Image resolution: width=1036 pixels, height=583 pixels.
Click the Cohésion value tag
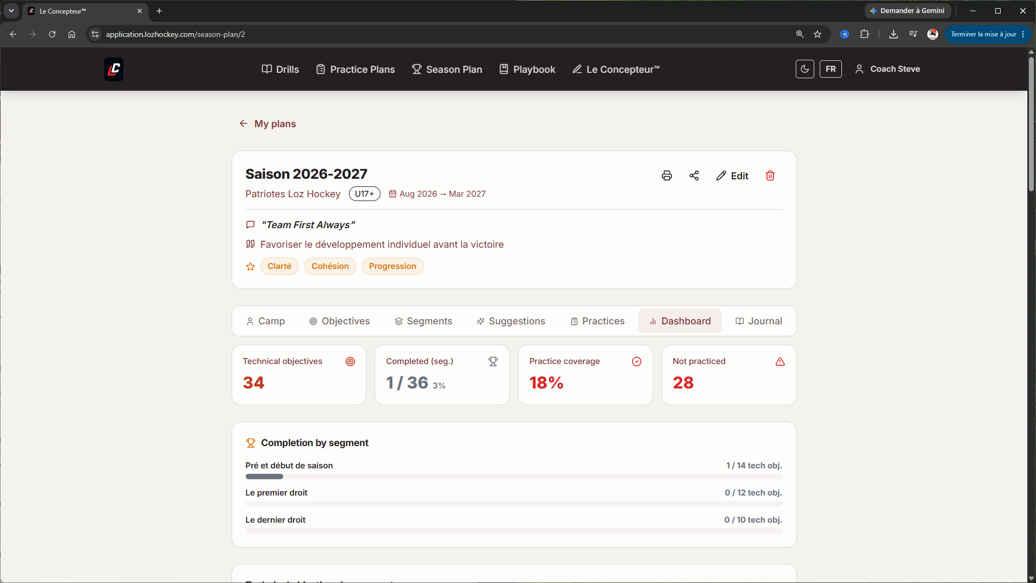tap(330, 266)
